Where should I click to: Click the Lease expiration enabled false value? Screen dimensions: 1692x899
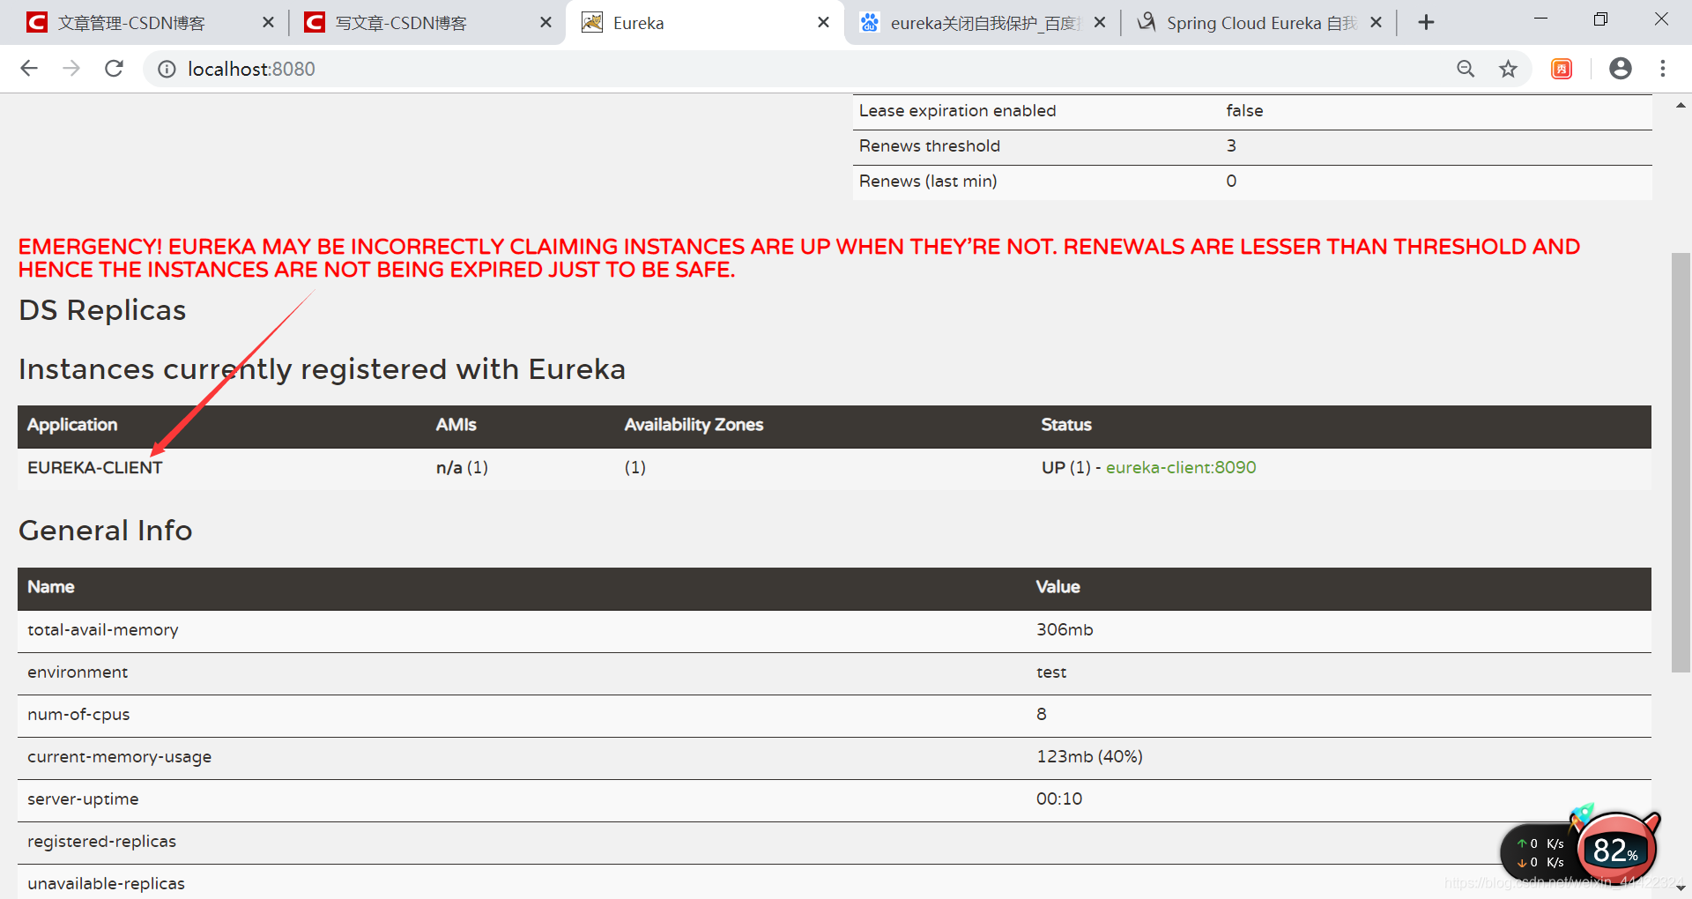coord(1244,111)
